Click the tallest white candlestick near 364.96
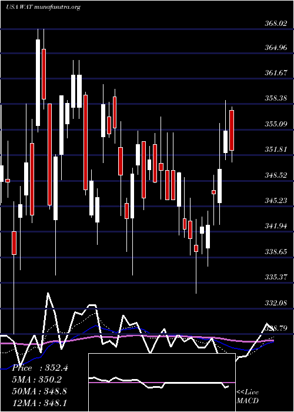The width and height of the screenshot is (294, 412). point(38,82)
